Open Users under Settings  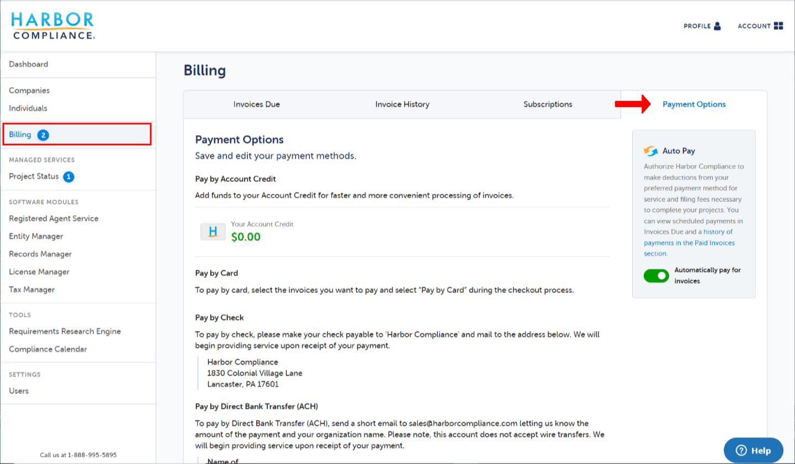pyautogui.click(x=19, y=391)
